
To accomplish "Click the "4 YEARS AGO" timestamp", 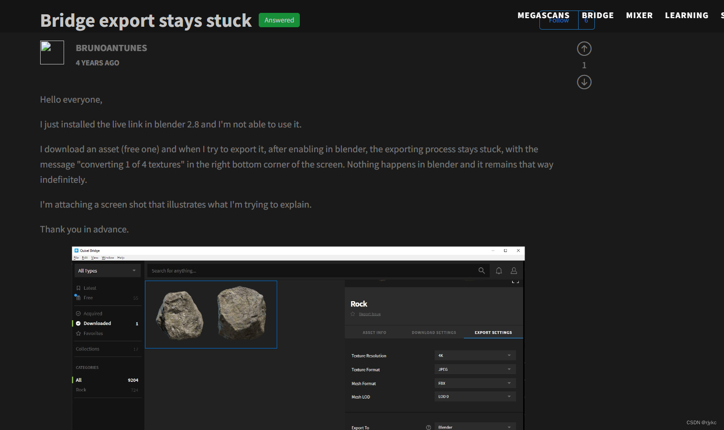I will [98, 63].
